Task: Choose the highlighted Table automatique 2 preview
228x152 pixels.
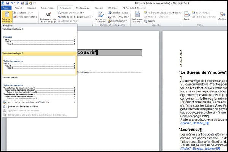Action: (39, 64)
